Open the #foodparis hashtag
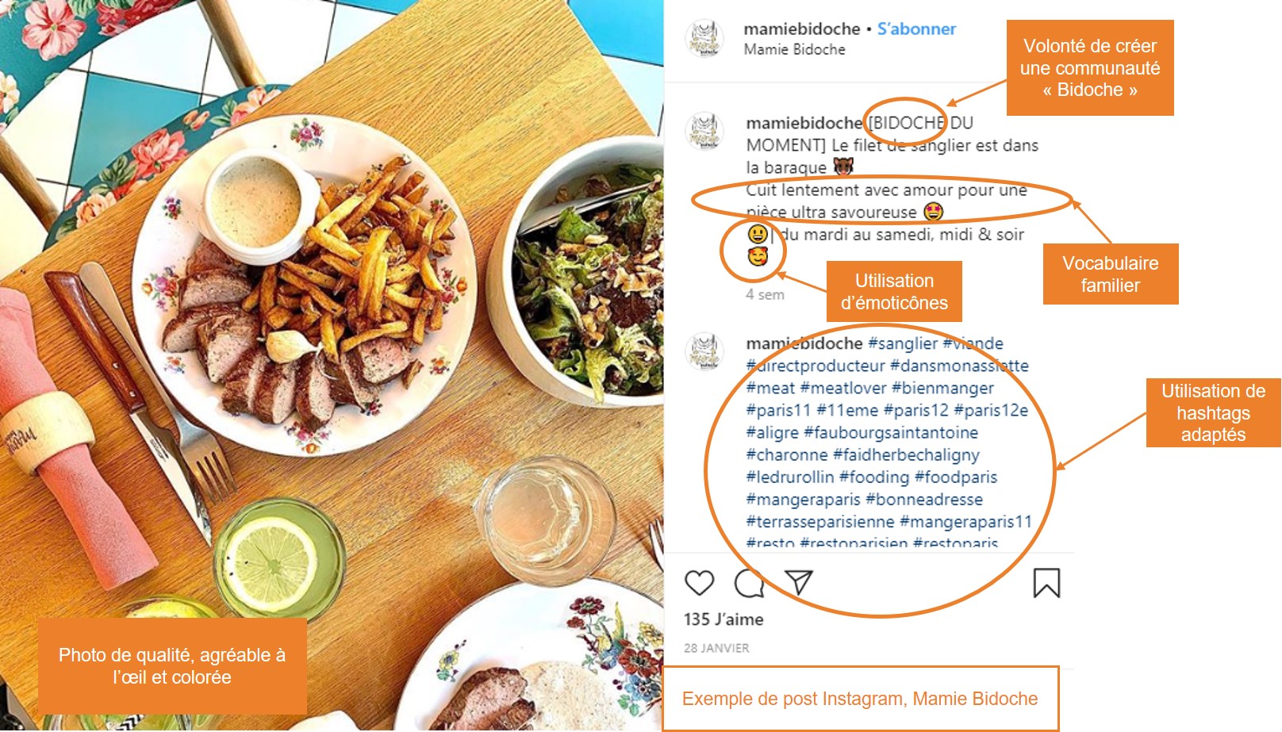Viewport: 1282px width, 732px height. pos(956,477)
